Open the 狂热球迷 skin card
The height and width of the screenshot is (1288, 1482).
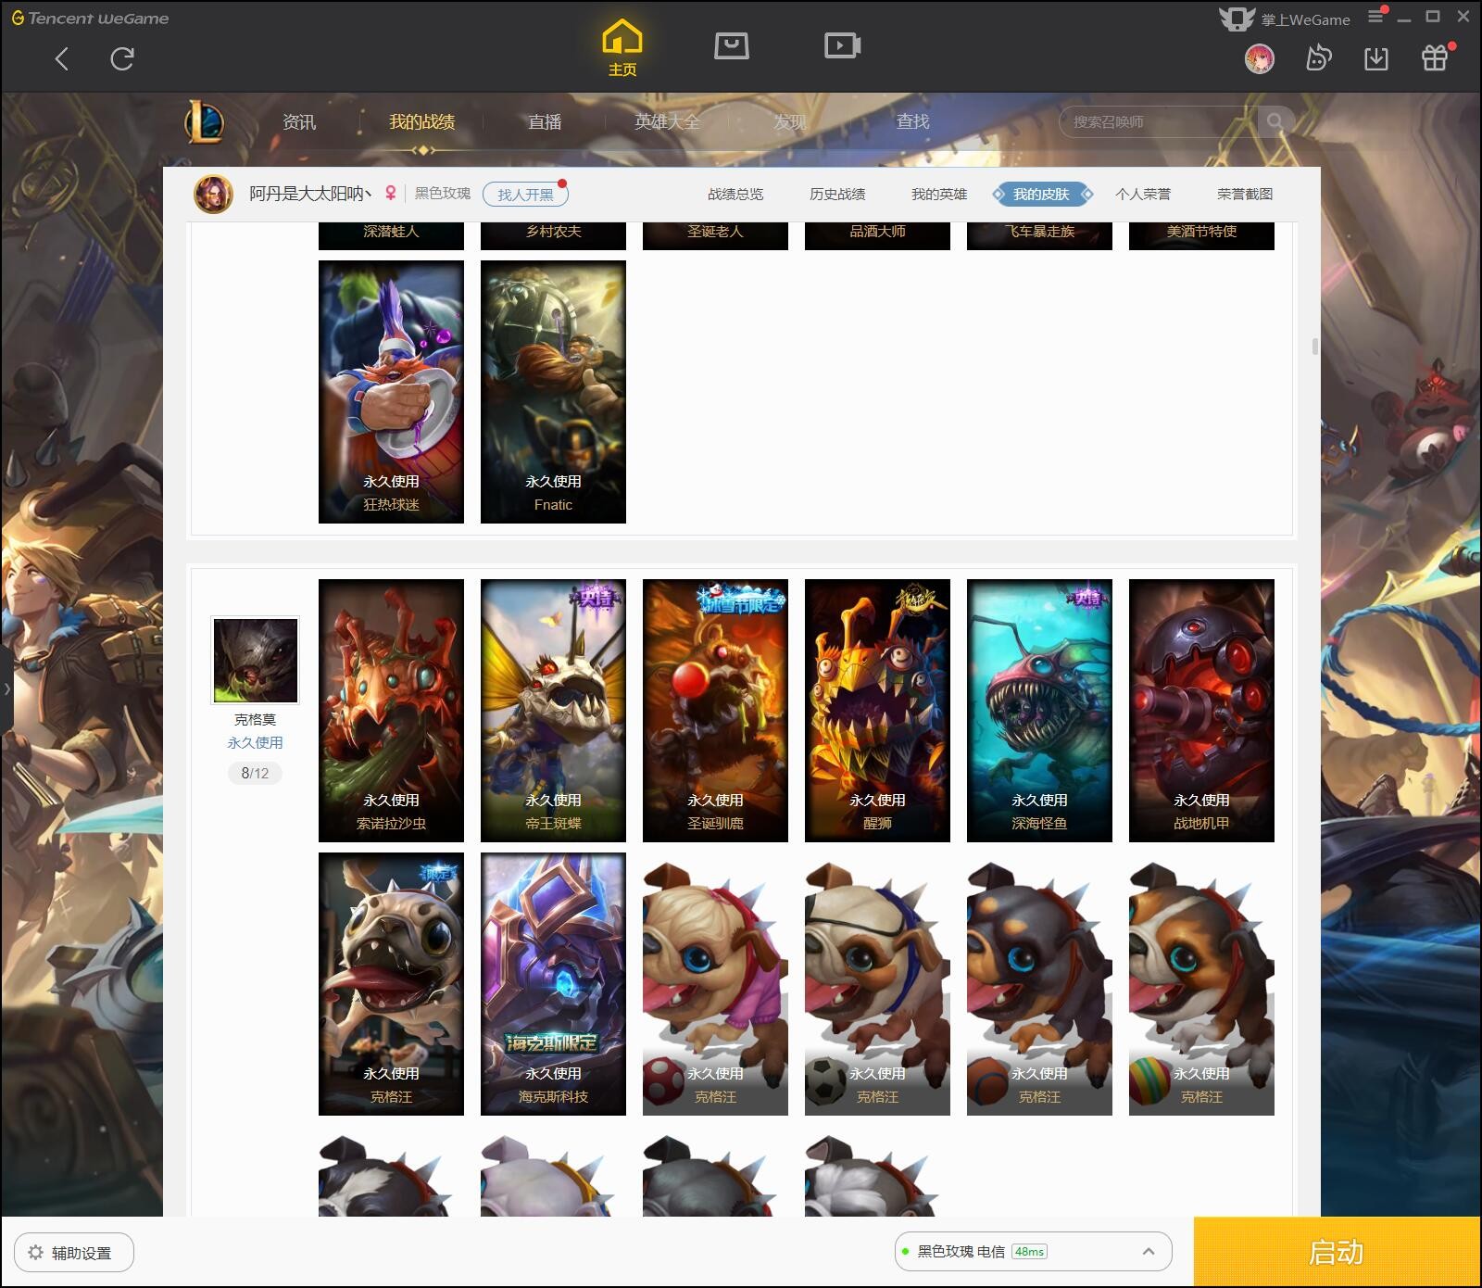click(x=391, y=392)
